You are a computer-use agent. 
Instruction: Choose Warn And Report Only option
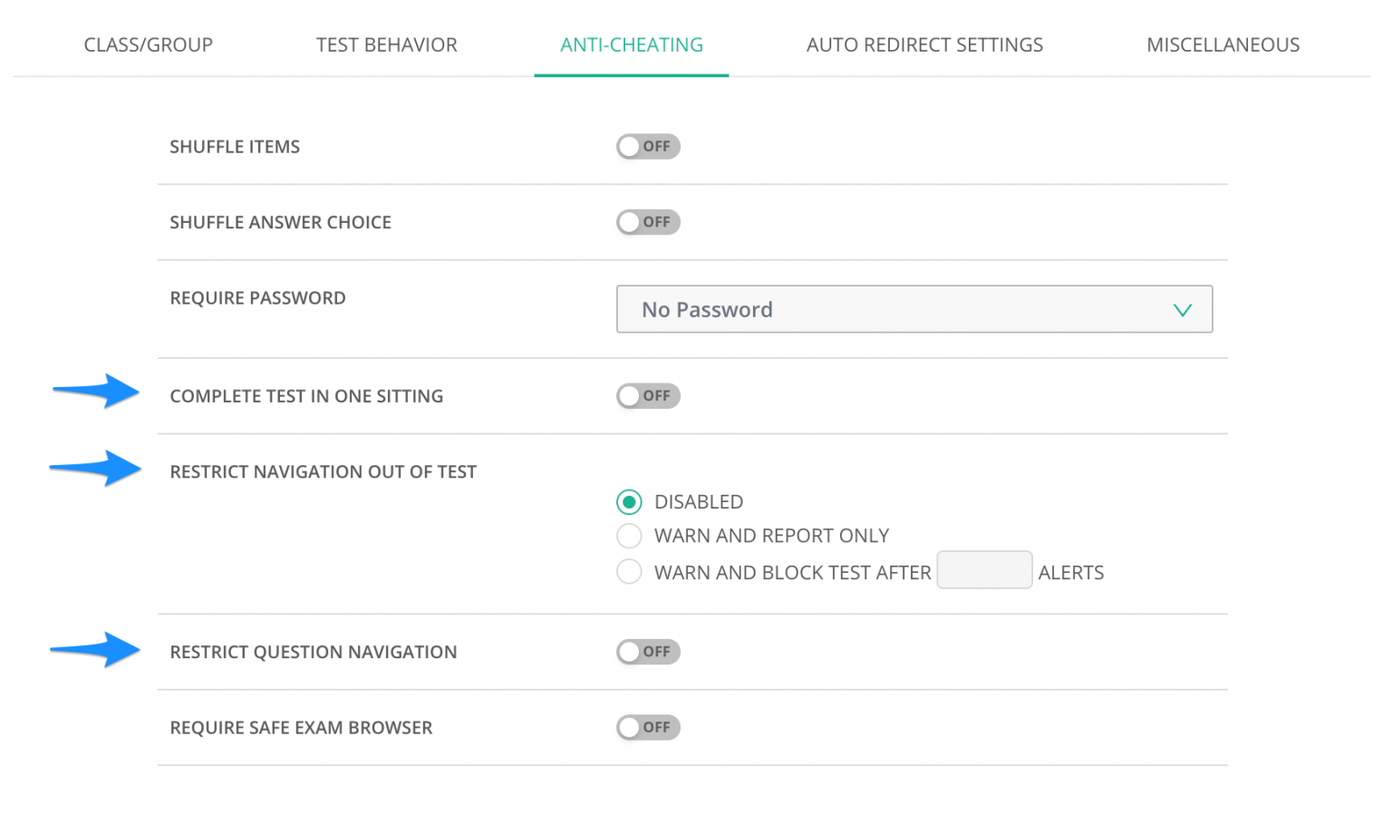click(629, 536)
